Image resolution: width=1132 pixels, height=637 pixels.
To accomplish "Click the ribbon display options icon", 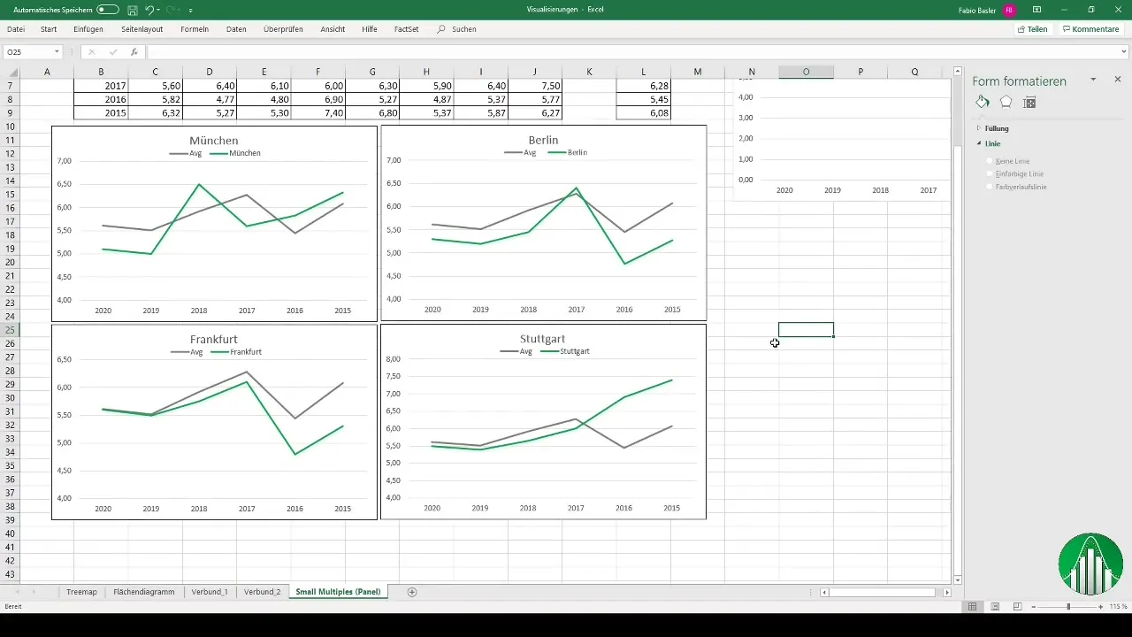I will 1037,10.
